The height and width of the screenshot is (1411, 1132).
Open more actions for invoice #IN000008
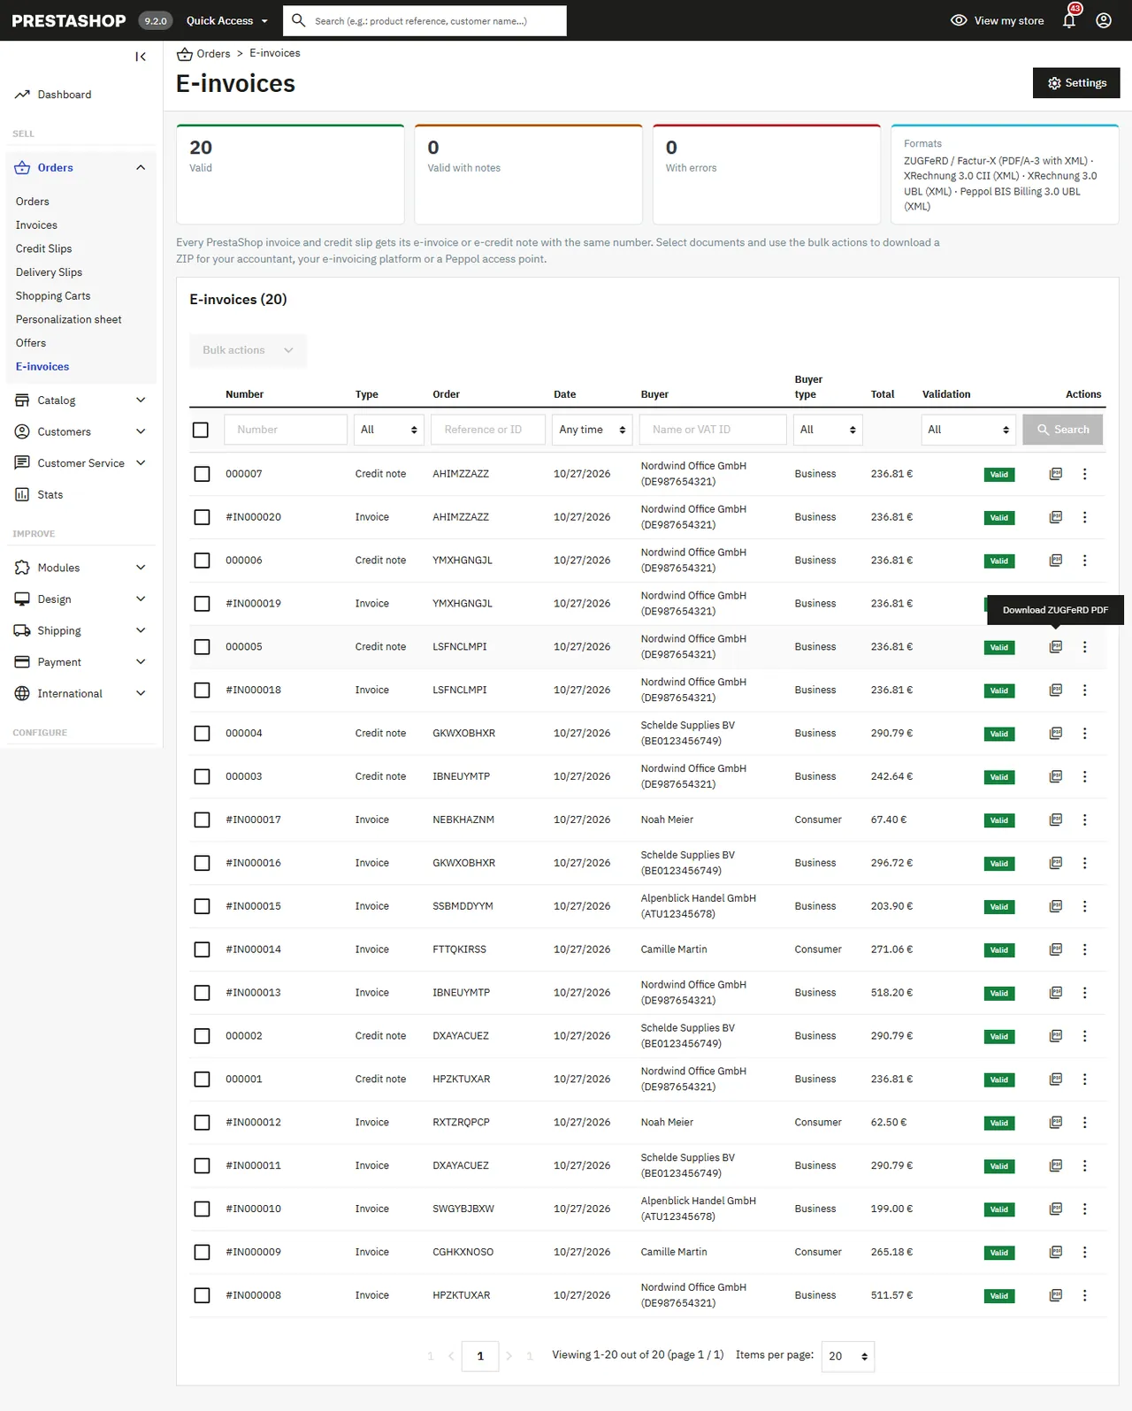[1085, 1295]
